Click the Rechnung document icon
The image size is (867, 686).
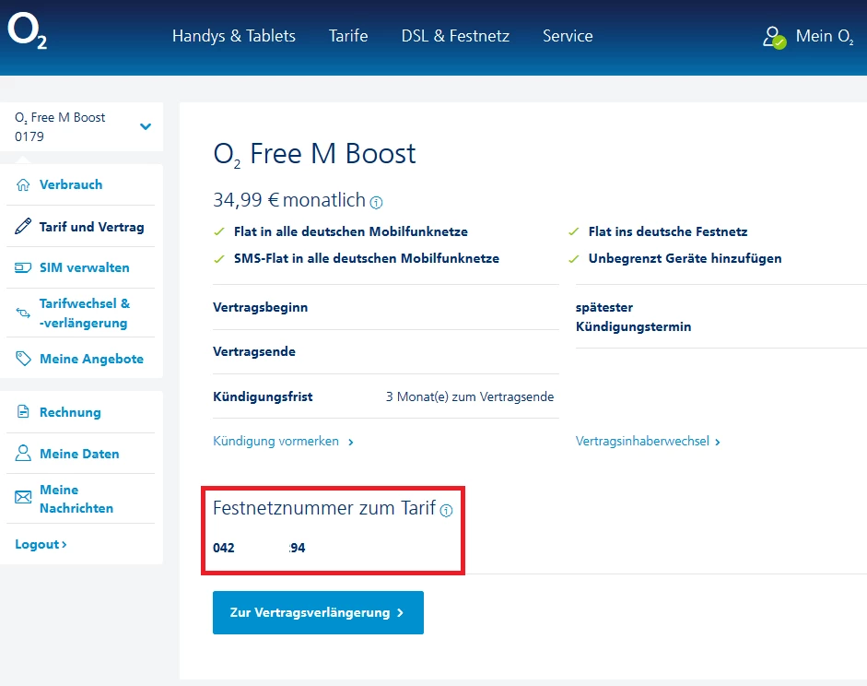[x=23, y=411]
